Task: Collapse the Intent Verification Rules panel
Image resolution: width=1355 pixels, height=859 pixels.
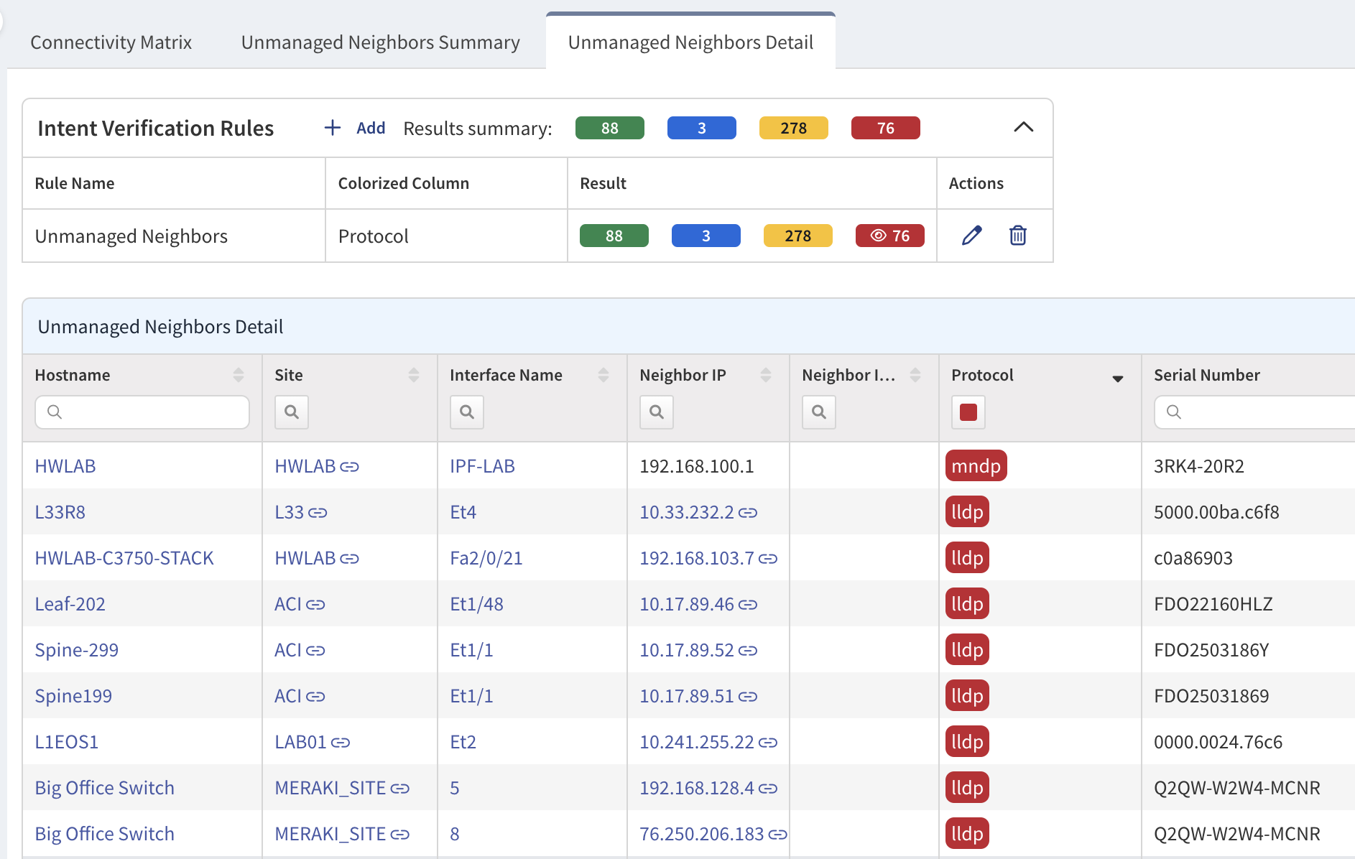Action: coord(1023,128)
